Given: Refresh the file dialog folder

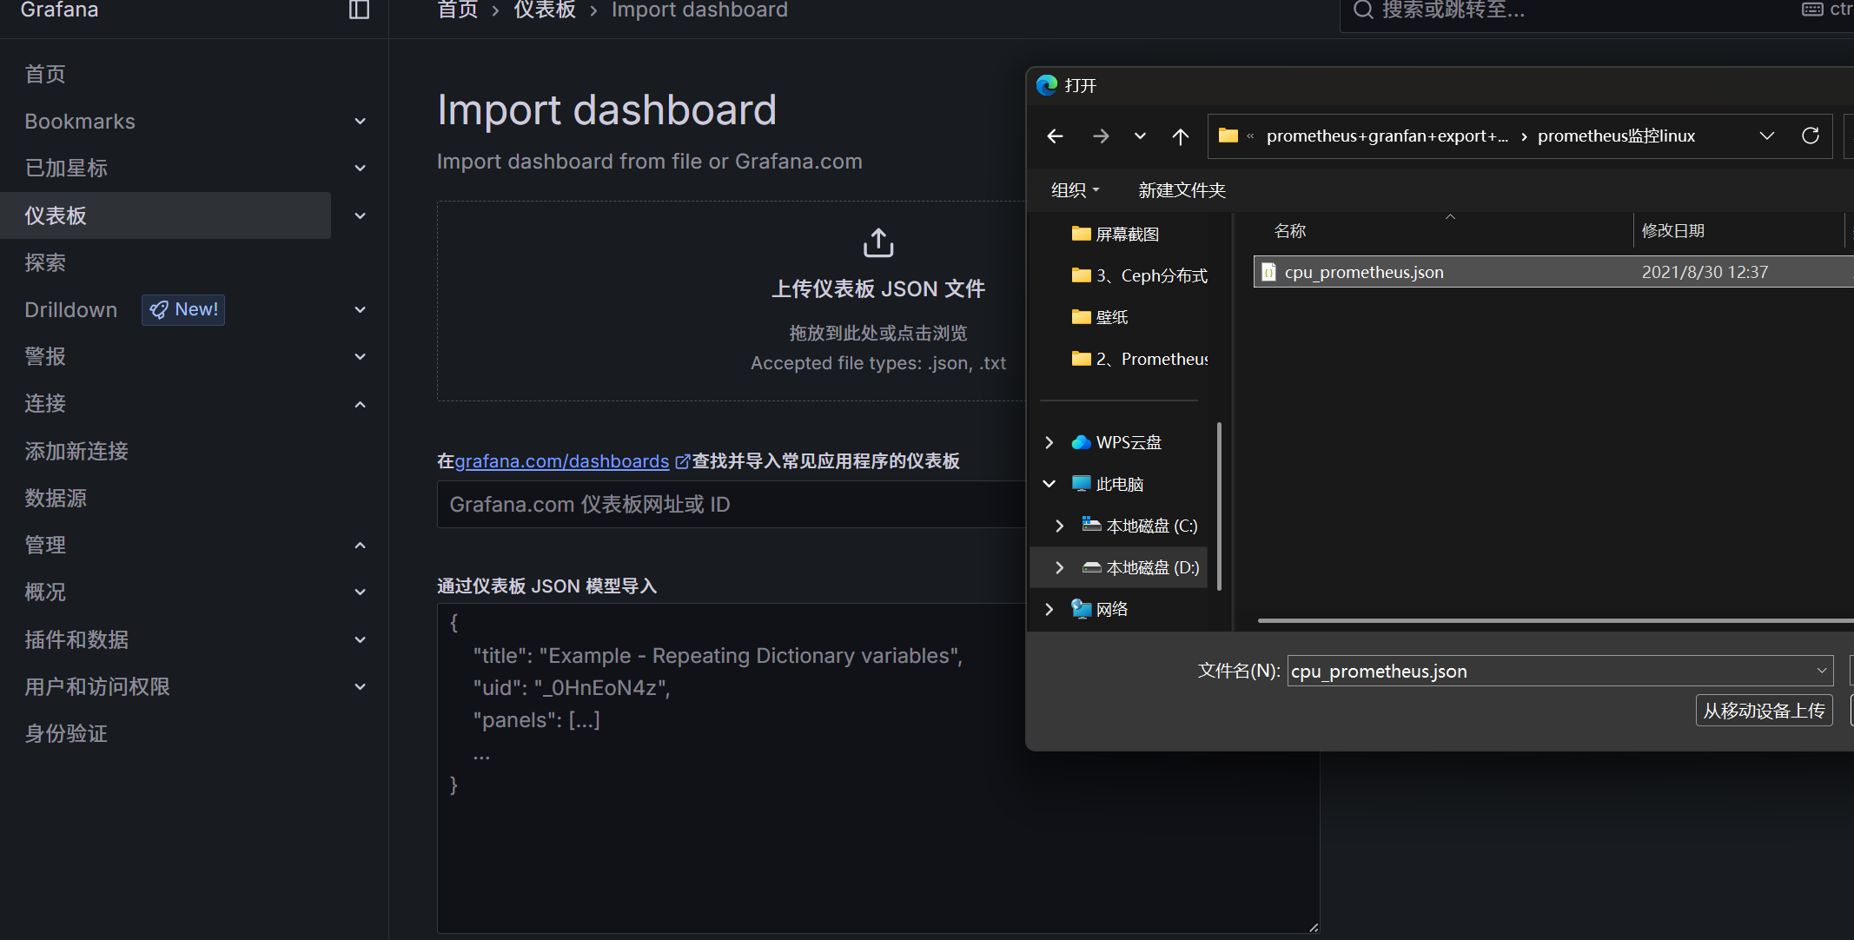Looking at the screenshot, I should tap(1811, 136).
